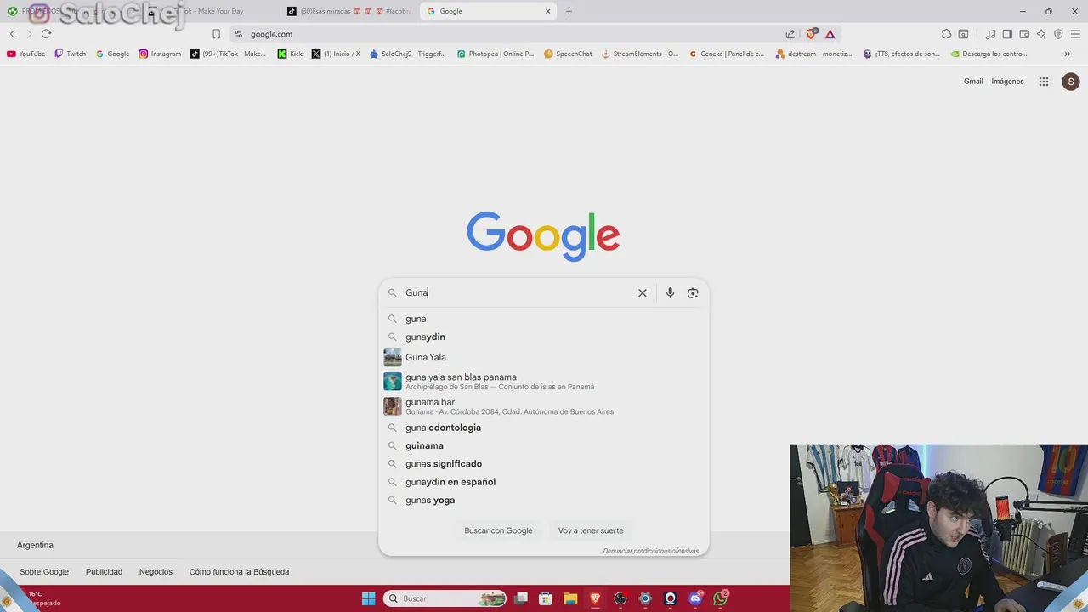
Task: Open the Twitch bookmark
Action: [71, 54]
